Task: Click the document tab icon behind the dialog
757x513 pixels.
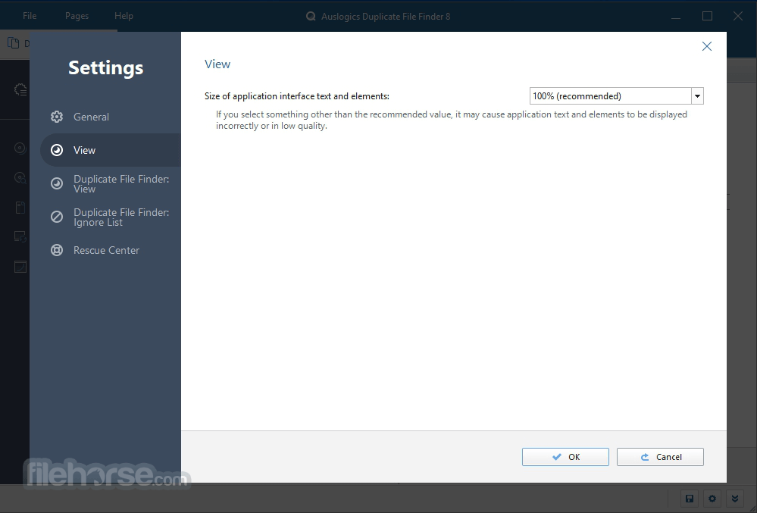Action: point(14,43)
